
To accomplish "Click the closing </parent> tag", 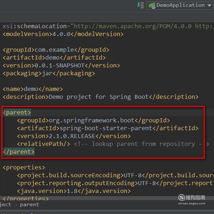I will pyautogui.click(x=19, y=152).
